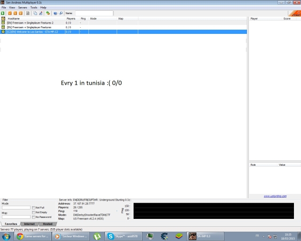Switch to the Hosted tab
Screen dimensions: 301x241
[x=48, y=224]
